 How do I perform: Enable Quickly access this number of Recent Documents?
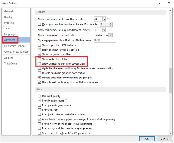click(39, 24)
